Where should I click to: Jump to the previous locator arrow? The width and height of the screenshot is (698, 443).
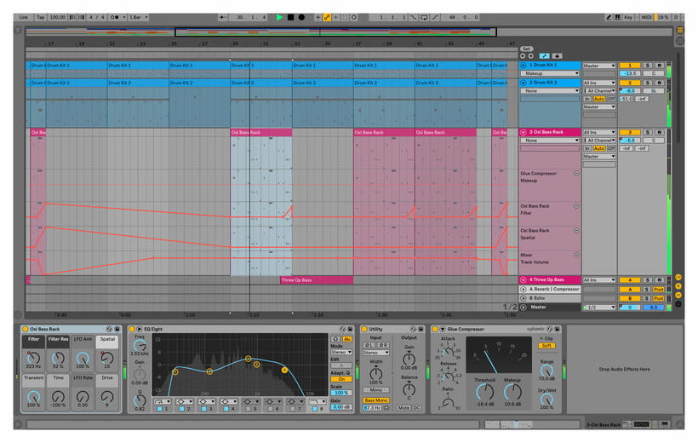[523, 56]
